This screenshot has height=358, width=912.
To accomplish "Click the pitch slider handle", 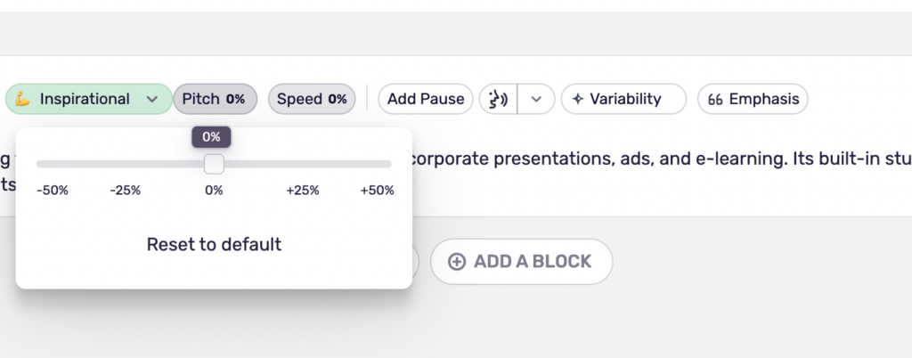I will point(214,164).
